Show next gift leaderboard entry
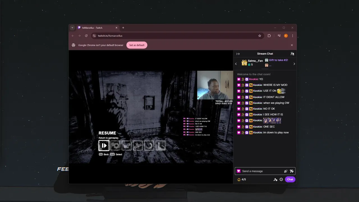This screenshot has height=202, width=359. pyautogui.click(x=294, y=64)
